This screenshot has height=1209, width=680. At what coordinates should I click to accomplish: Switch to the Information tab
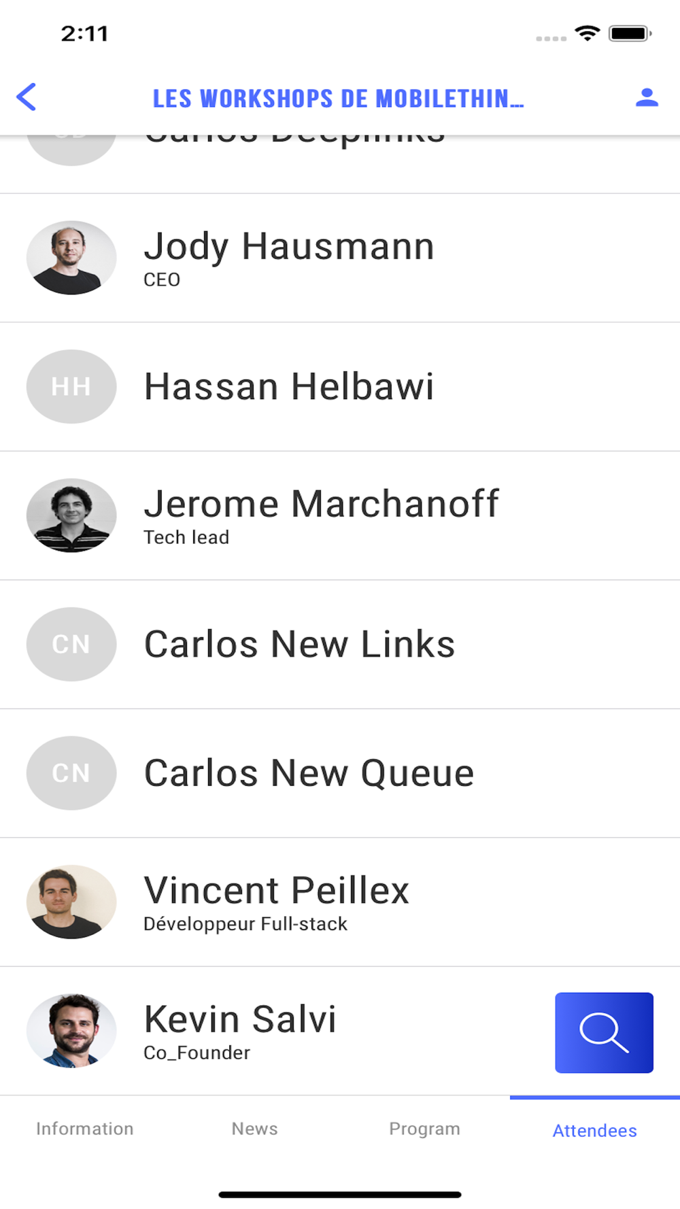click(x=85, y=1129)
